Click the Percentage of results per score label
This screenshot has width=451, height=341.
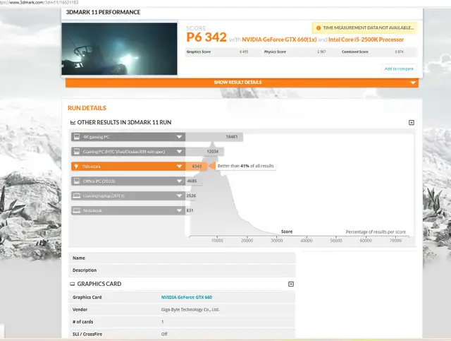click(376, 232)
